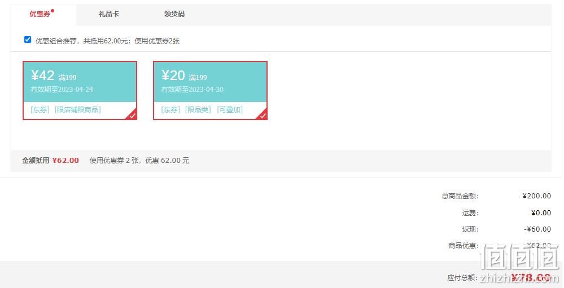Click the 返现 -¥60.00 value
Viewport: 564px width, 288px height.
pos(537,229)
